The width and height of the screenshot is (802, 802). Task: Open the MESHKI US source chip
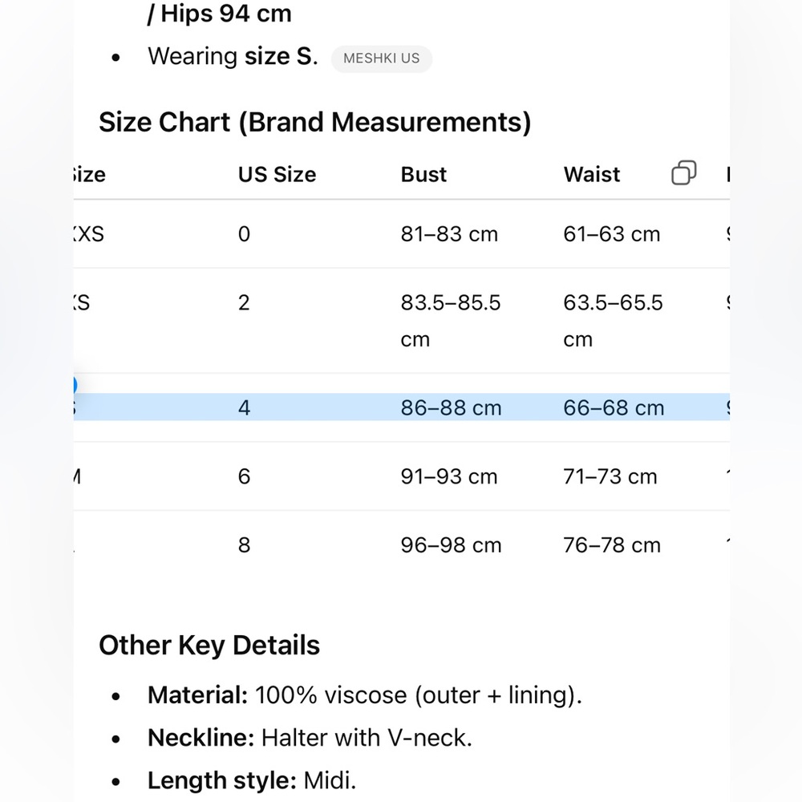(x=382, y=59)
